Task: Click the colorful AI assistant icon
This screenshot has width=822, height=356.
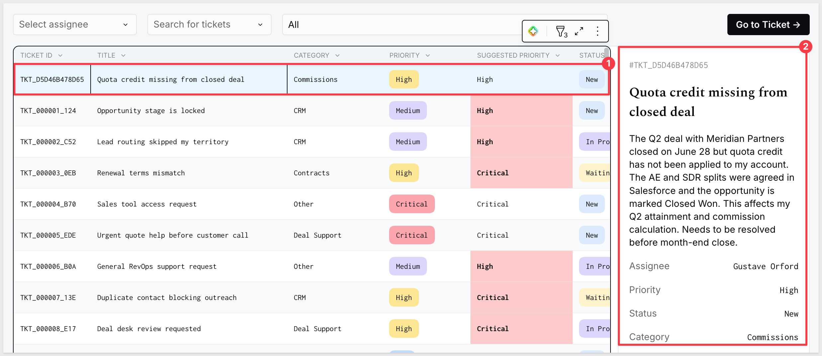Action: [x=533, y=31]
